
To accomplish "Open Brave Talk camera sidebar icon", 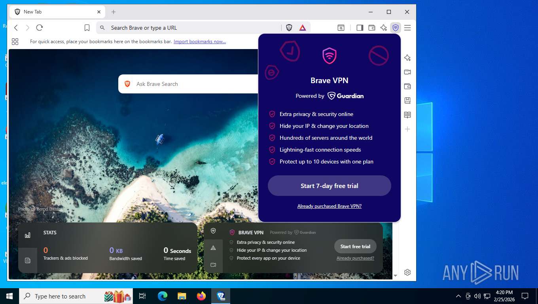I will click(x=407, y=72).
